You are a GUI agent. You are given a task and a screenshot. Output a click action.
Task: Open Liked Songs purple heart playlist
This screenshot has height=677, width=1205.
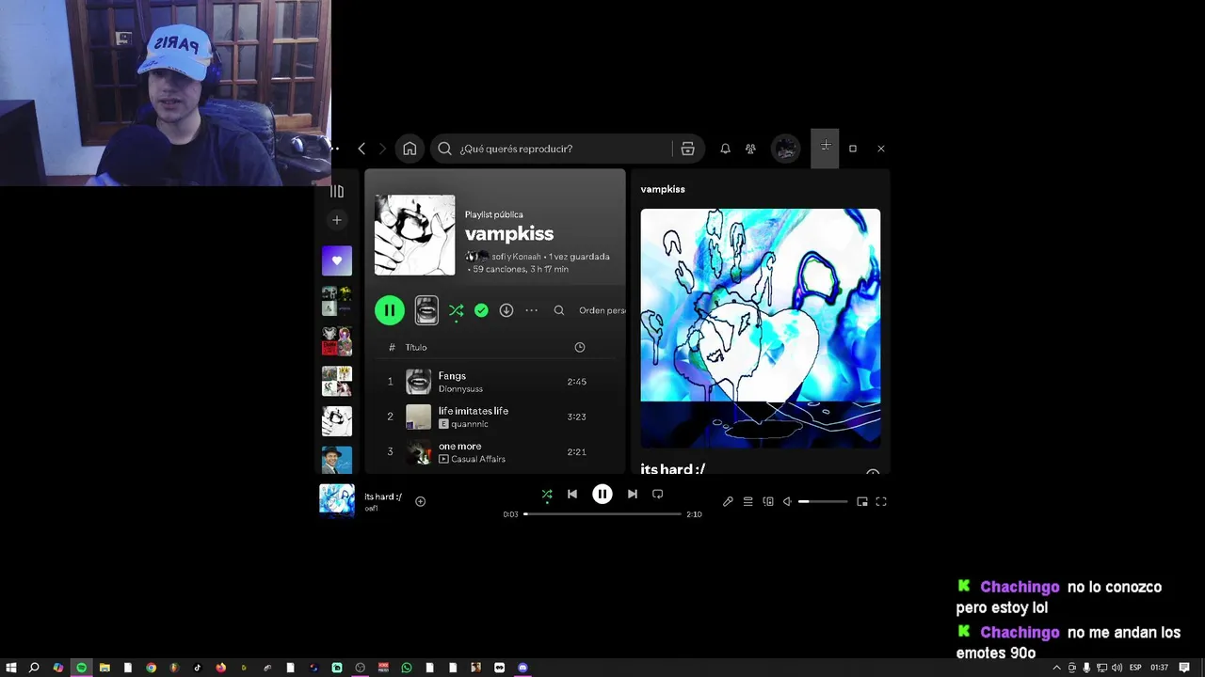coord(337,260)
